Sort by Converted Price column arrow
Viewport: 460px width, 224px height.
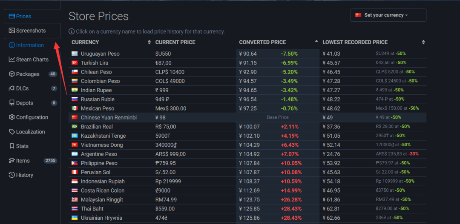[316, 42]
